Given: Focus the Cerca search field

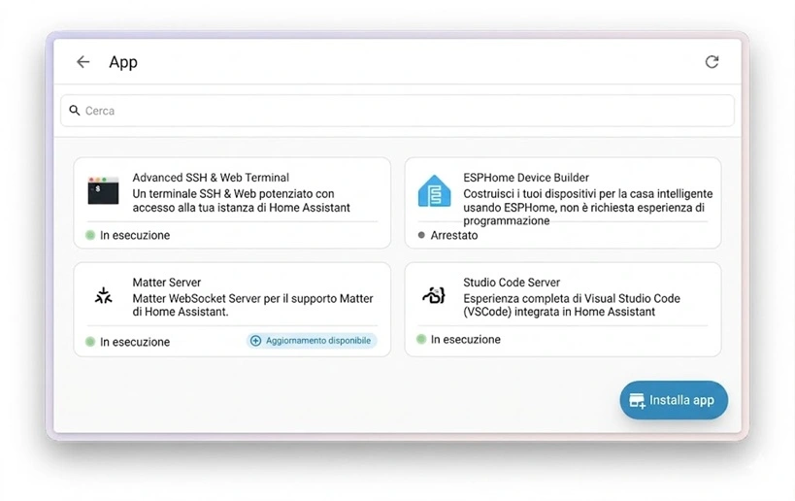Looking at the screenshot, I should coord(398,111).
